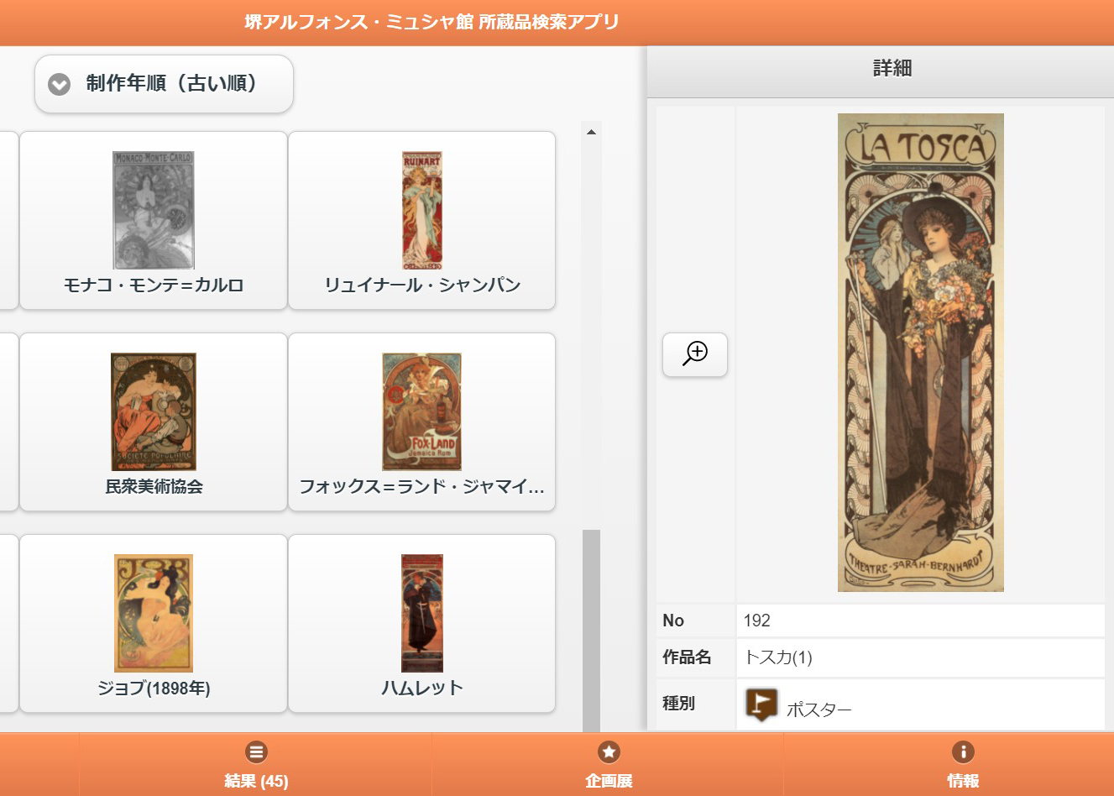
Task: Click the 種別 field label
Action: (678, 704)
